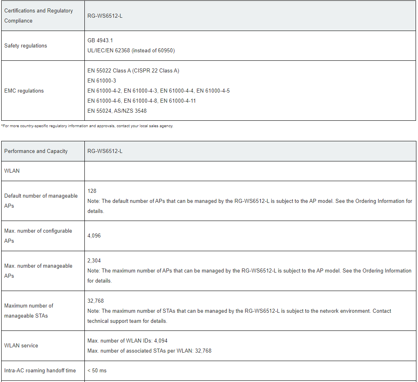Select "RG-WS6512-L" in the Performance header row
418x382 pixels.
click(105, 151)
